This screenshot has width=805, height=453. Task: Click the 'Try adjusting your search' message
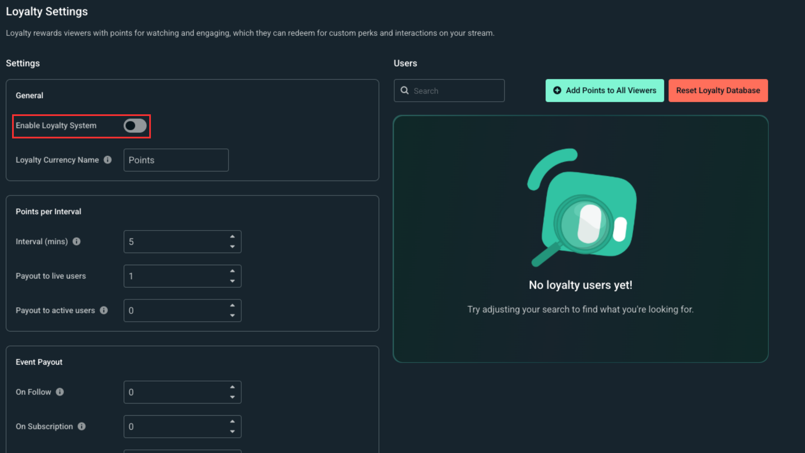pyautogui.click(x=580, y=309)
